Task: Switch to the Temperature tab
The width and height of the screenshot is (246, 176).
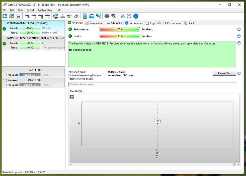Action: click(x=95, y=23)
